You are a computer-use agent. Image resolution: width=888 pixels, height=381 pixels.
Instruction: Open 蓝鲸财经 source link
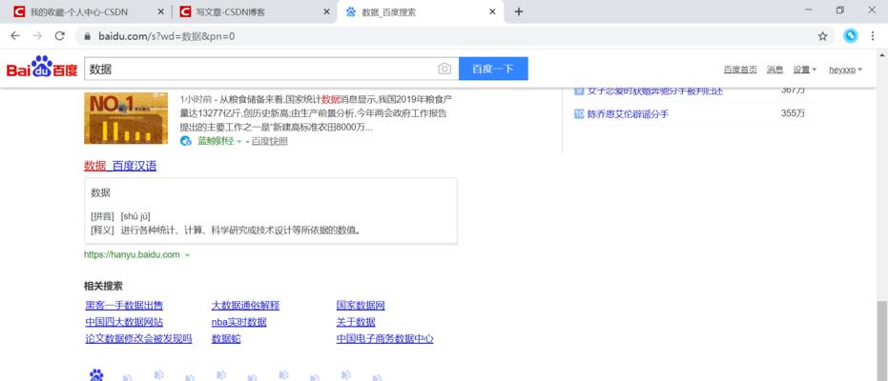pos(216,141)
